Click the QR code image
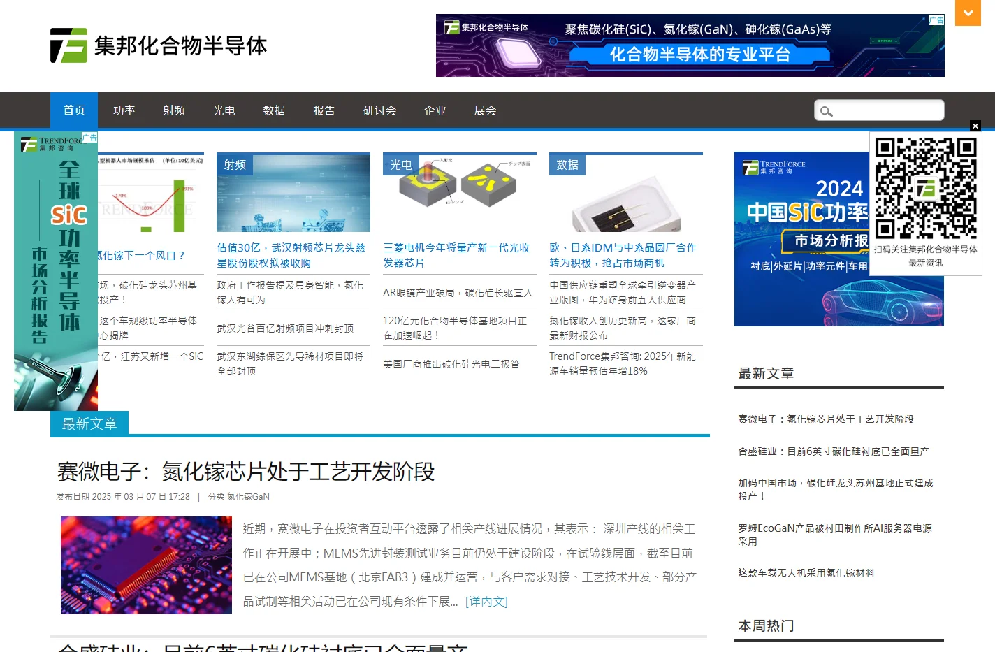The image size is (995, 652). click(926, 189)
